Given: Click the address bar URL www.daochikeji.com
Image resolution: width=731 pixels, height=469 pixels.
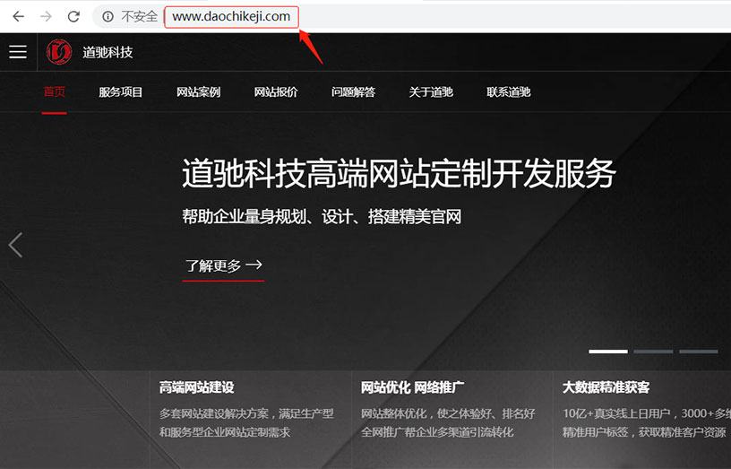Looking at the screenshot, I should [231, 17].
